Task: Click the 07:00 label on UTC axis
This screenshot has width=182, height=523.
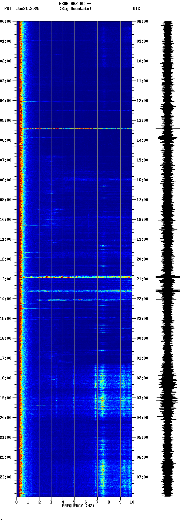Action: [142, 477]
